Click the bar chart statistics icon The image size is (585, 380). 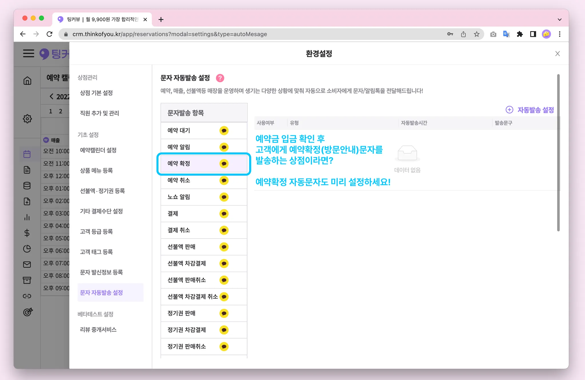pos(27,217)
